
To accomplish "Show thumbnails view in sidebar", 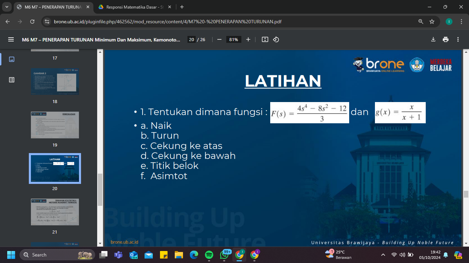I will 12,59.
